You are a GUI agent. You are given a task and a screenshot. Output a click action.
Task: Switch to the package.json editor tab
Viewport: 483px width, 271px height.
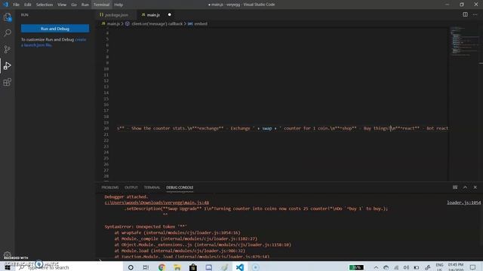(116, 15)
